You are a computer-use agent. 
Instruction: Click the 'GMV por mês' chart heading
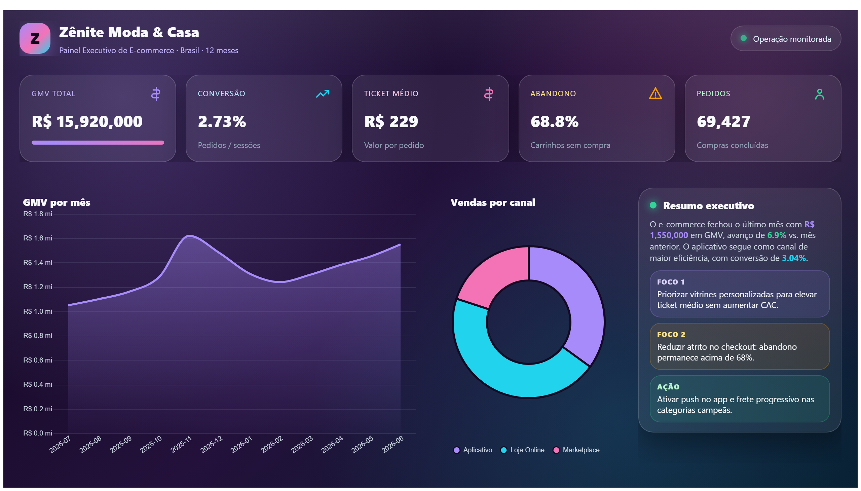(x=57, y=202)
